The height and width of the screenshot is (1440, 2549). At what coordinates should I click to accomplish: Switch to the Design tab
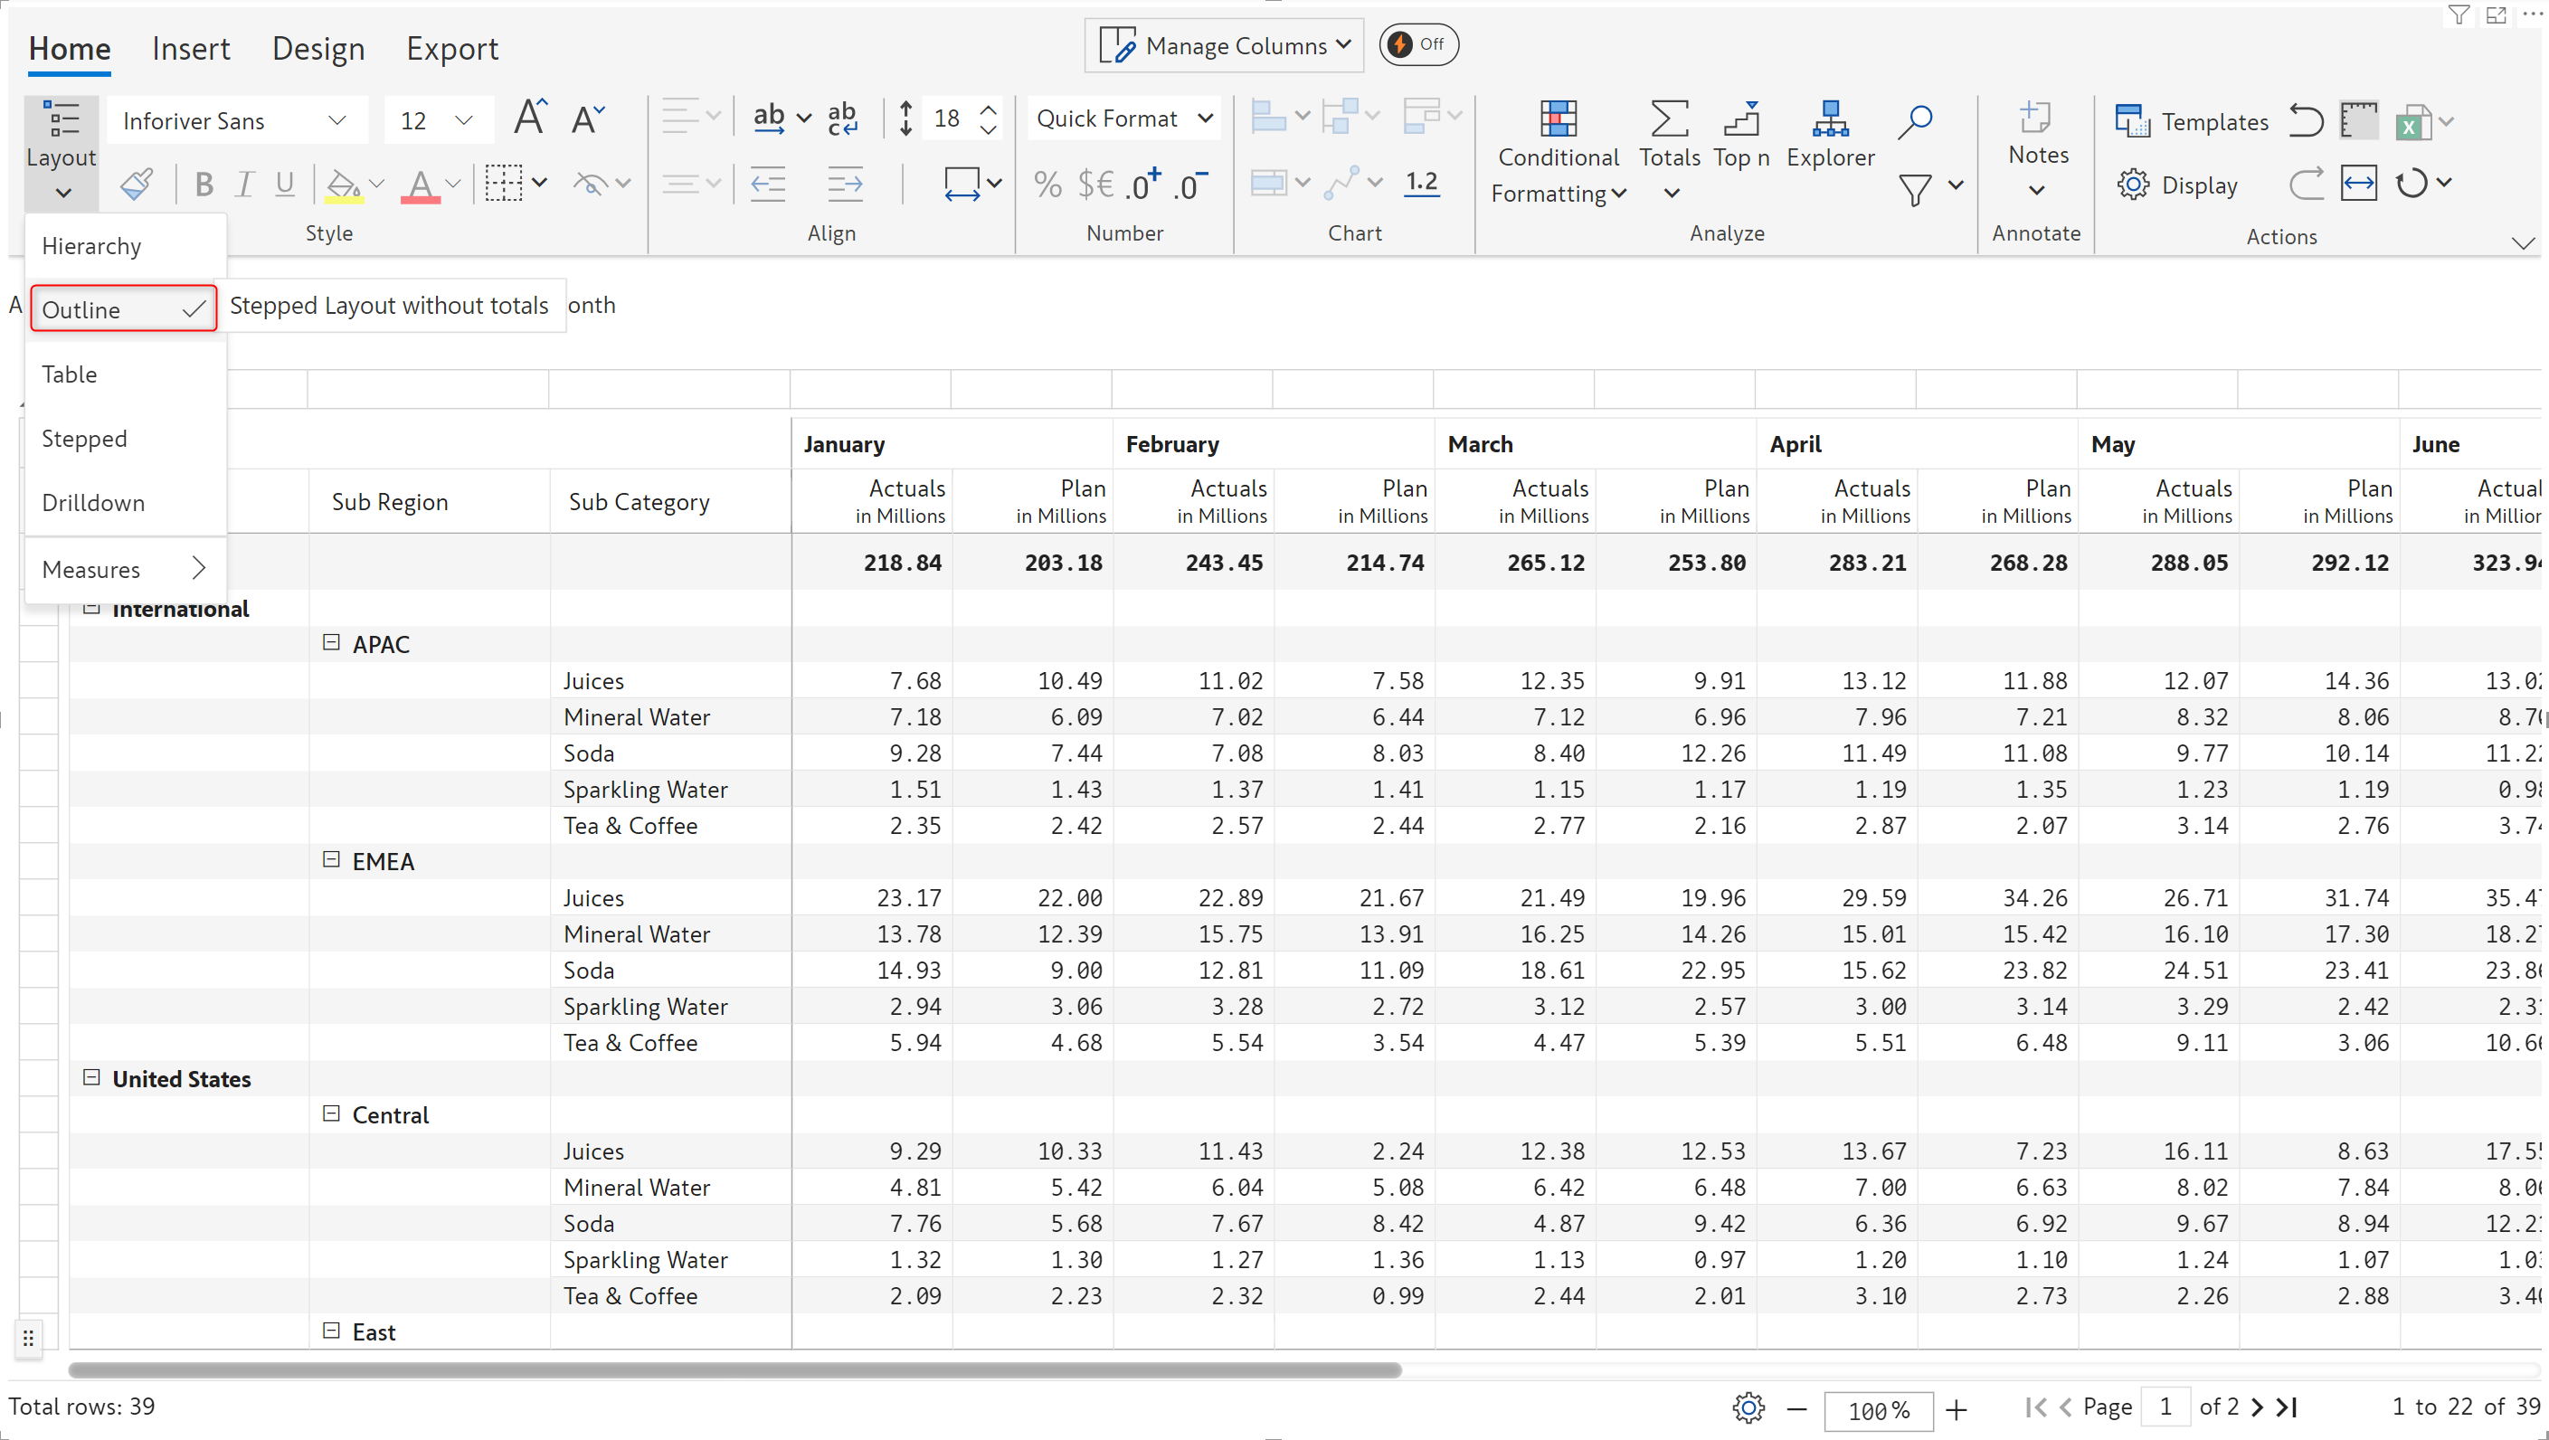point(317,49)
